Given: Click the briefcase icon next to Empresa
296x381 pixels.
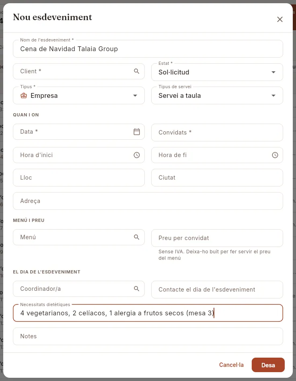Looking at the screenshot, I should pos(24,95).
